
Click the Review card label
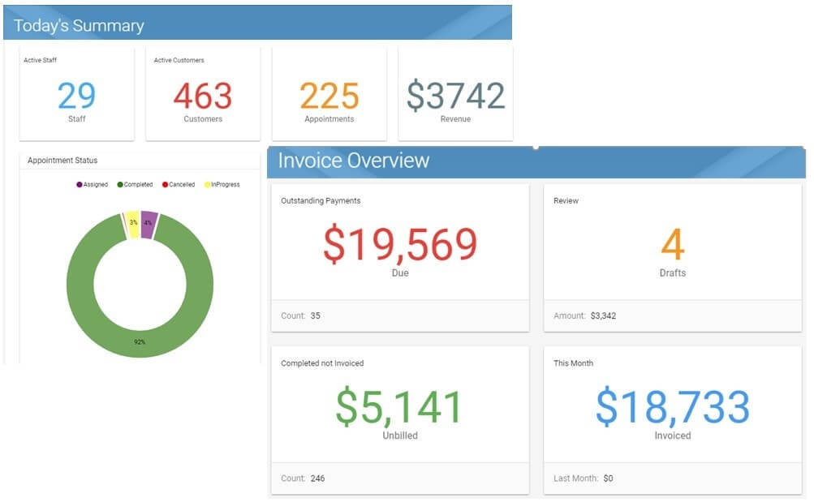click(x=566, y=200)
